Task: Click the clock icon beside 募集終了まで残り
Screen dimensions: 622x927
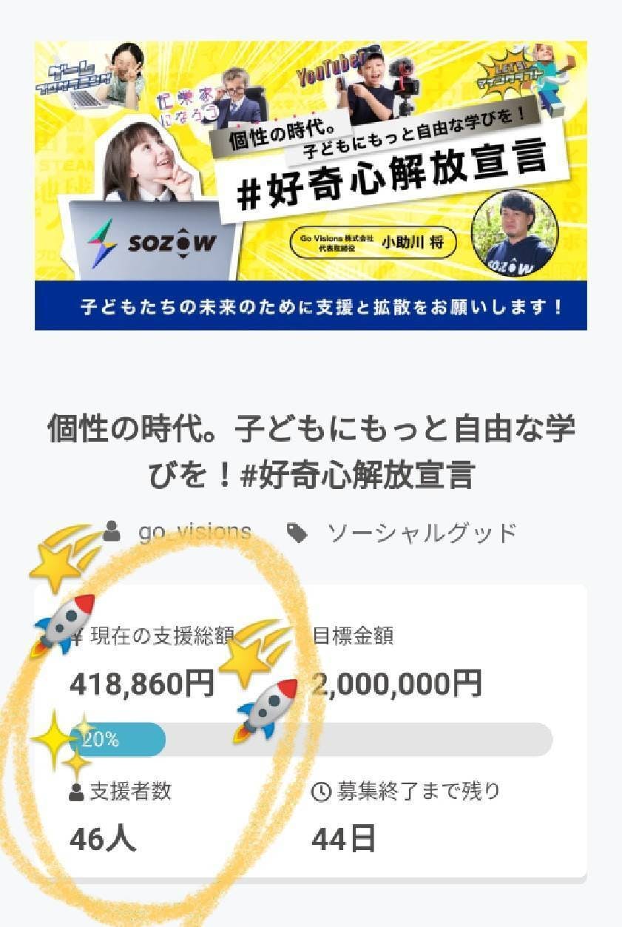Action: pos(321,792)
